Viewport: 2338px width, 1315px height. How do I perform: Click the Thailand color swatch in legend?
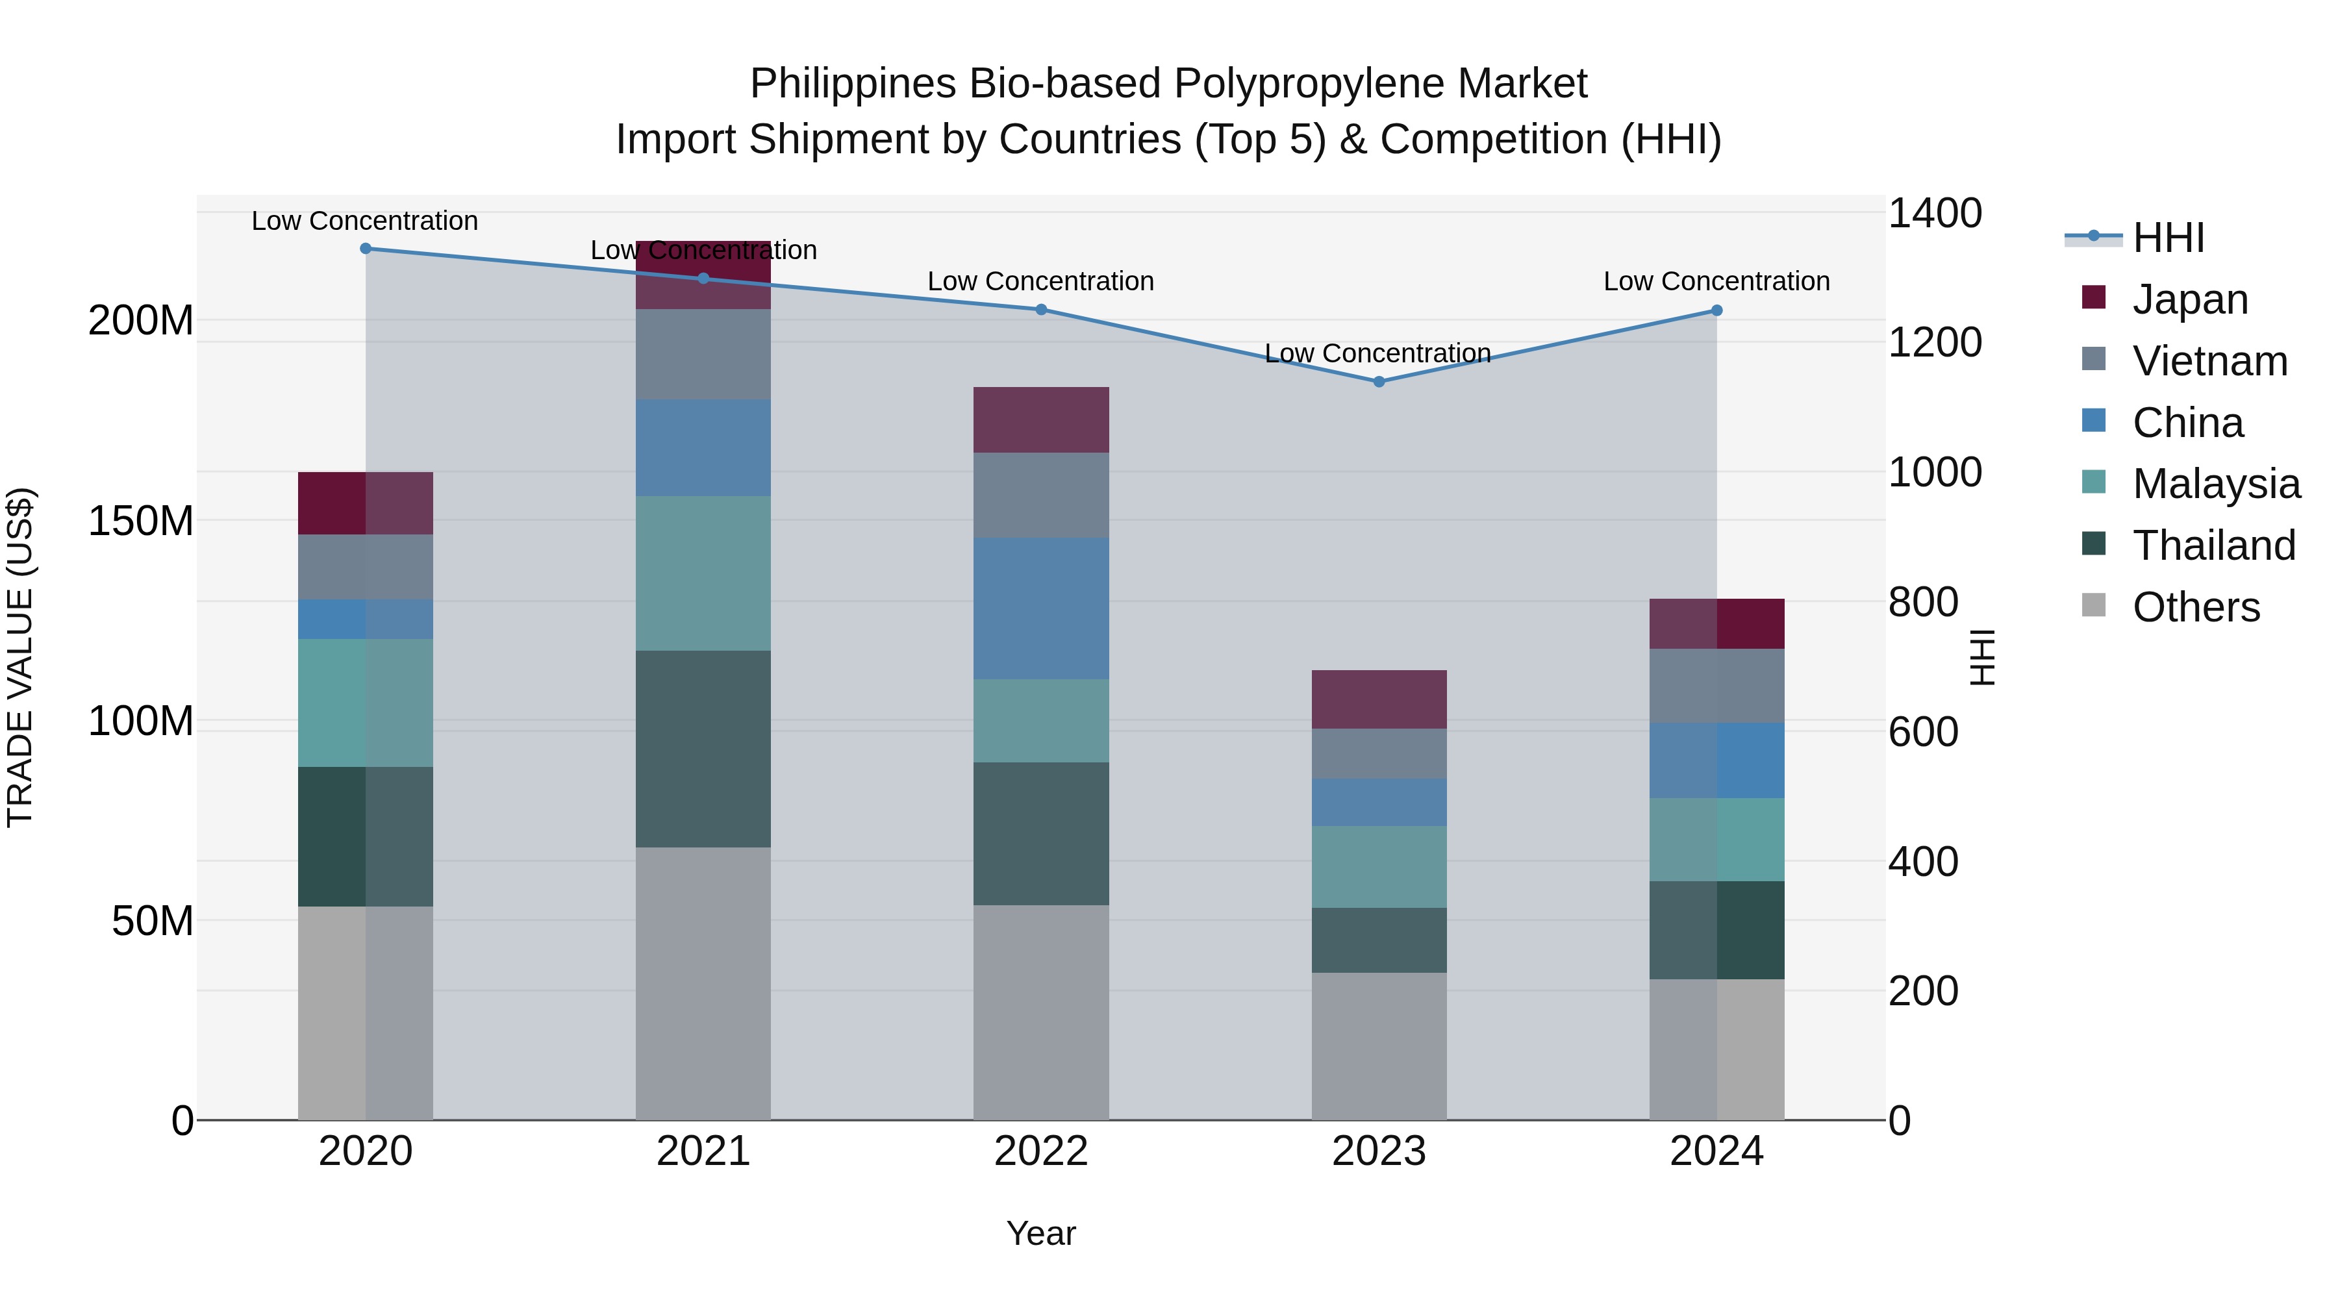(x=2094, y=544)
